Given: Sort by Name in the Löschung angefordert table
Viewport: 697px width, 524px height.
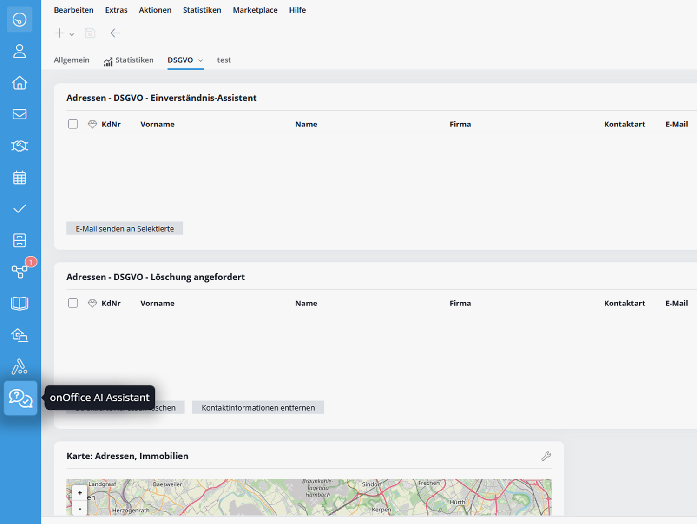Looking at the screenshot, I should tap(306, 303).
